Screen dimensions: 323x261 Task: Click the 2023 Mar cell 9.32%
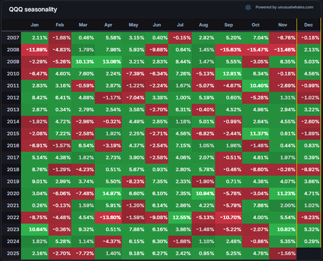point(83,229)
